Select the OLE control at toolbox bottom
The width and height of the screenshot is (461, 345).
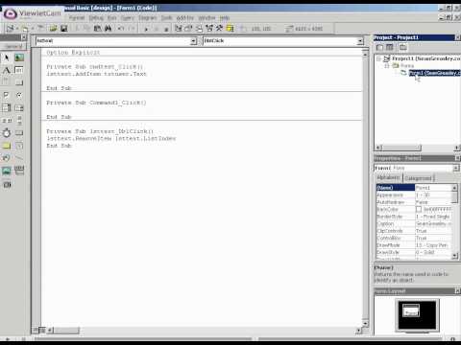click(7, 184)
